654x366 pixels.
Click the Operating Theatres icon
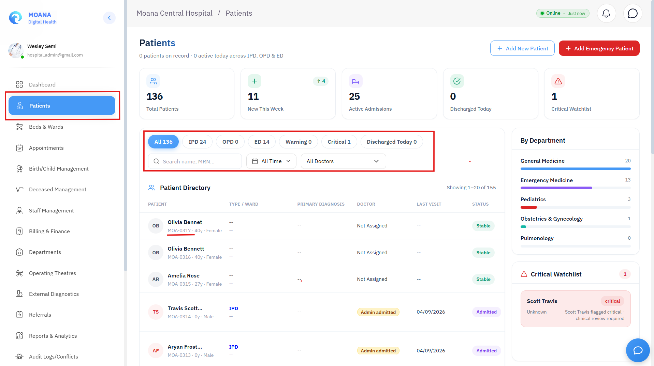(x=19, y=273)
